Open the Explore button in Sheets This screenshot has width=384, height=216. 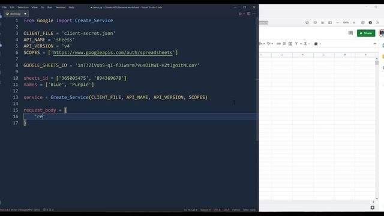(373, 208)
